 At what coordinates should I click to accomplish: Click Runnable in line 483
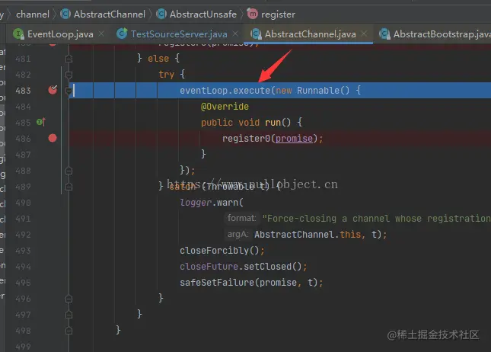coord(318,91)
